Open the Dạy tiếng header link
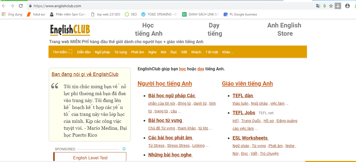The height and width of the screenshot is (162, 356). coord(215,29)
